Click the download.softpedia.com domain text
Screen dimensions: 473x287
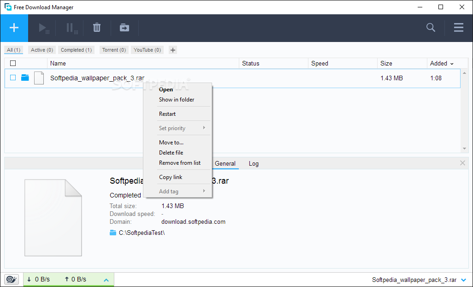point(193,221)
